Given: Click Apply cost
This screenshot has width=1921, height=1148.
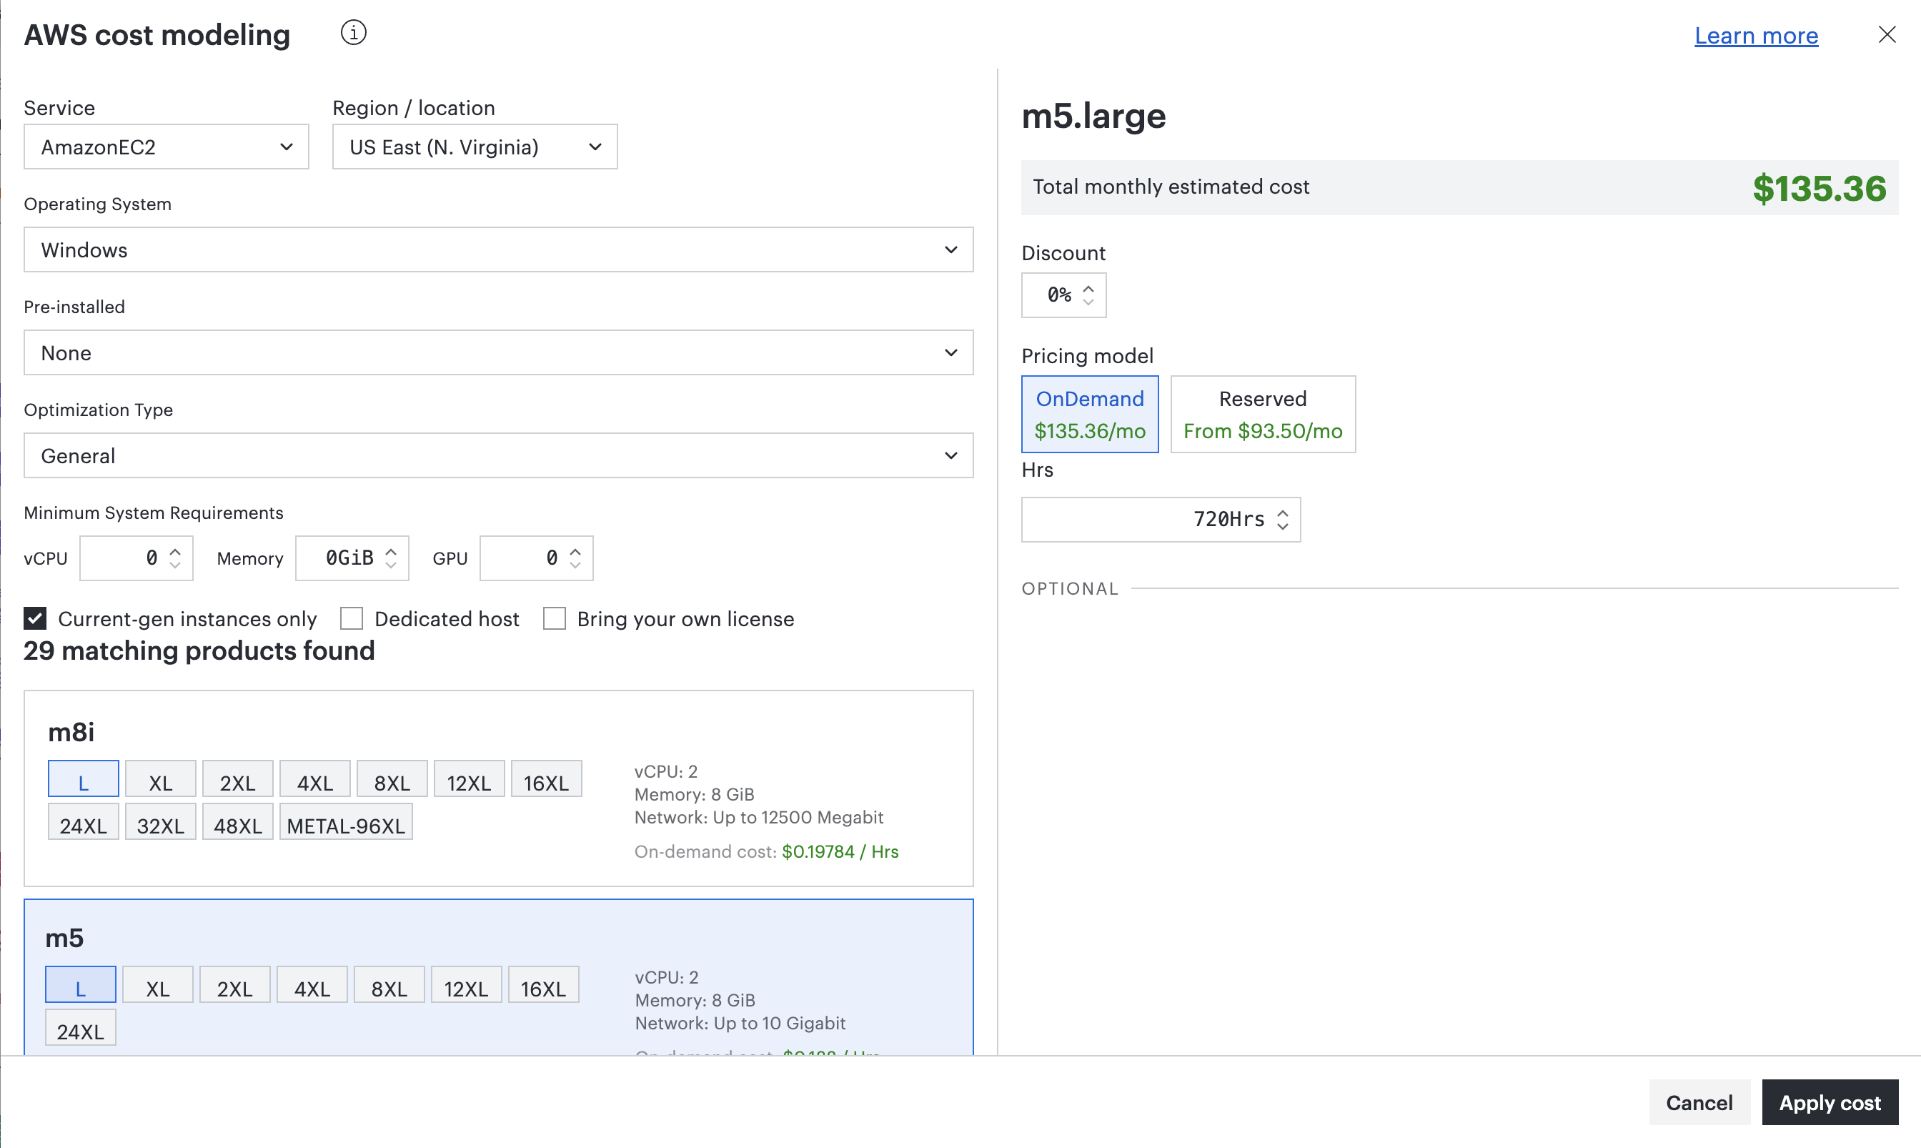Looking at the screenshot, I should coord(1830,1102).
